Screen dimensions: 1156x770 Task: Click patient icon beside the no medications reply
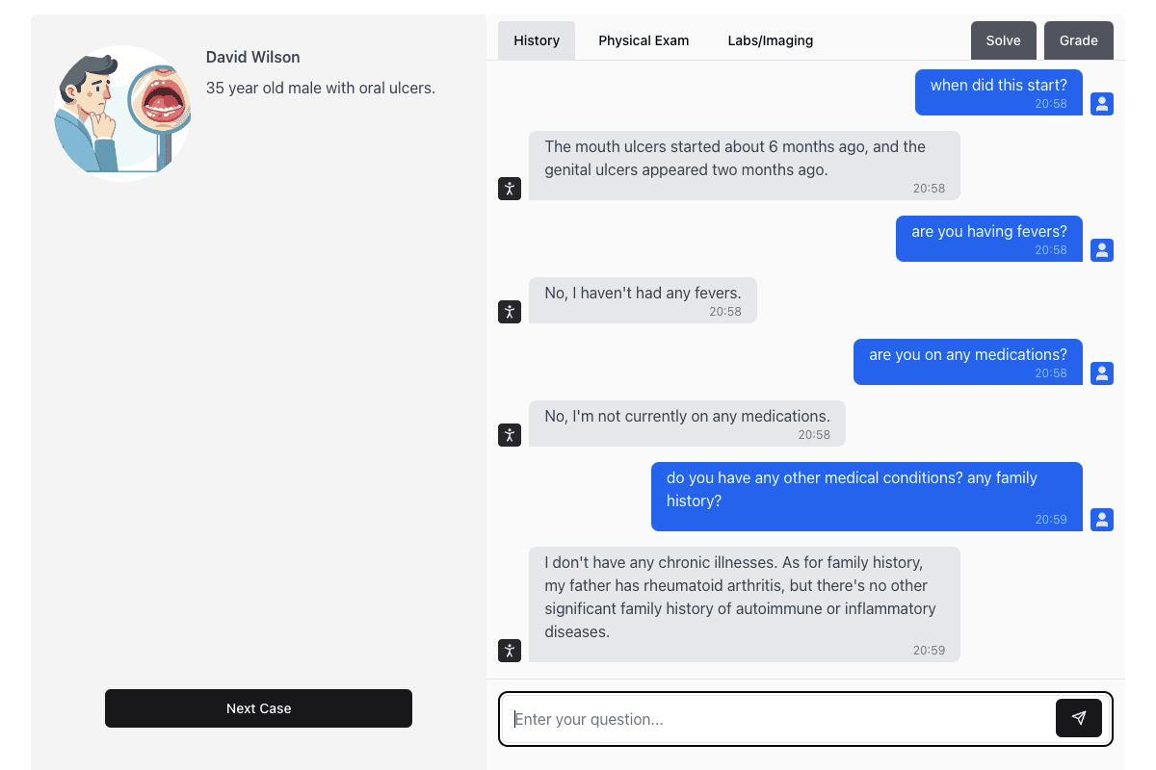coord(510,435)
